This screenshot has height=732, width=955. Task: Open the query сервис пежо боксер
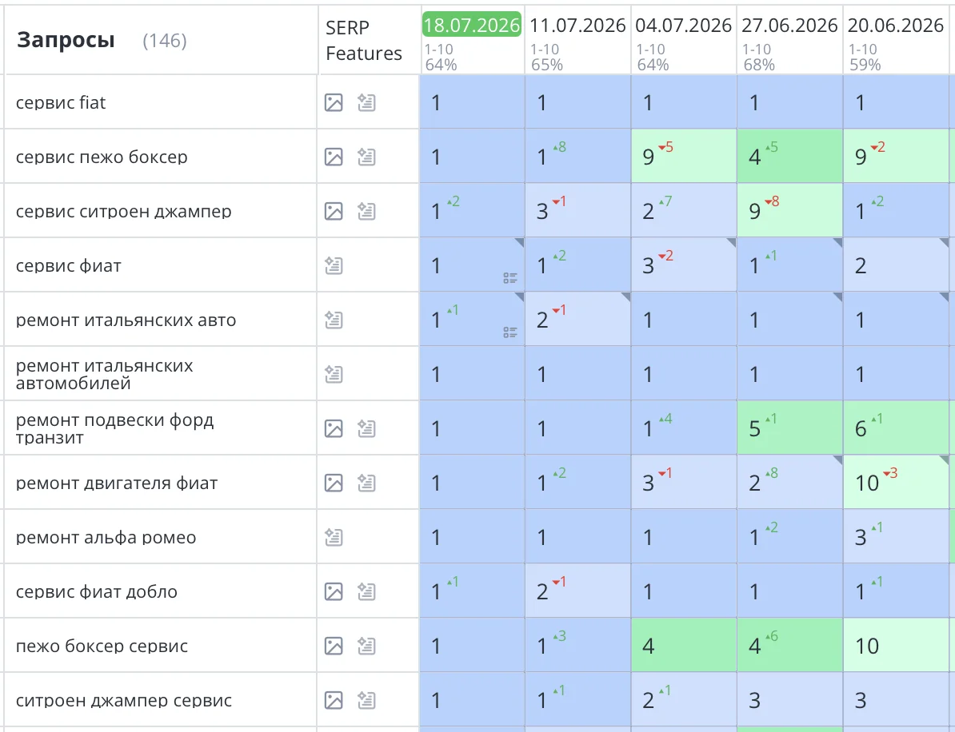point(102,157)
